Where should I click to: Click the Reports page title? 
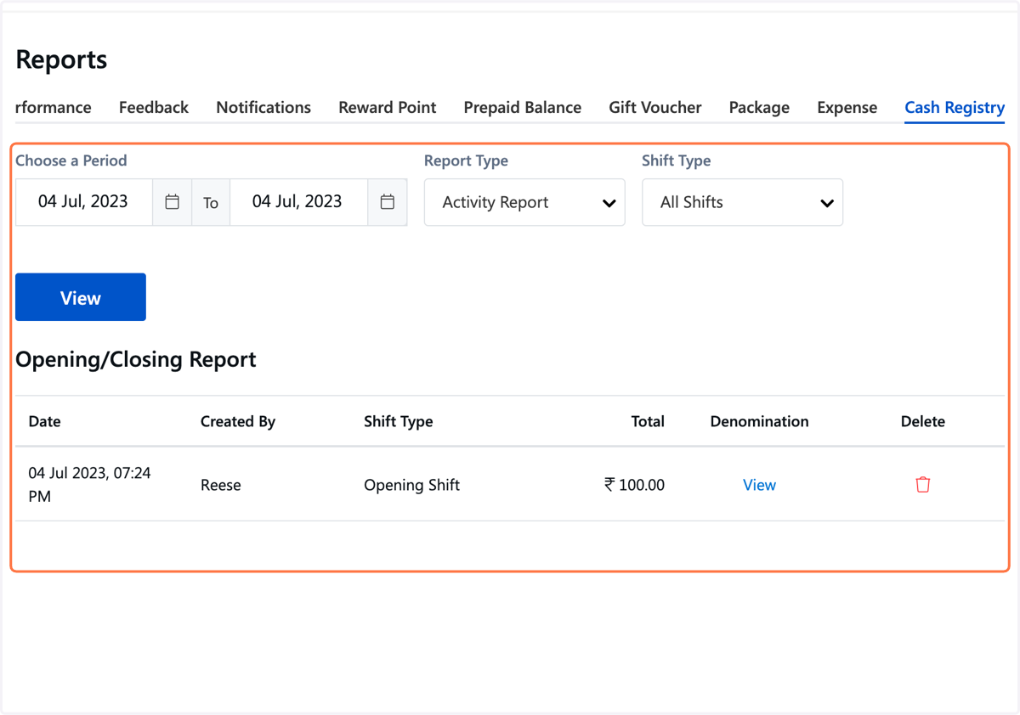[x=61, y=60]
